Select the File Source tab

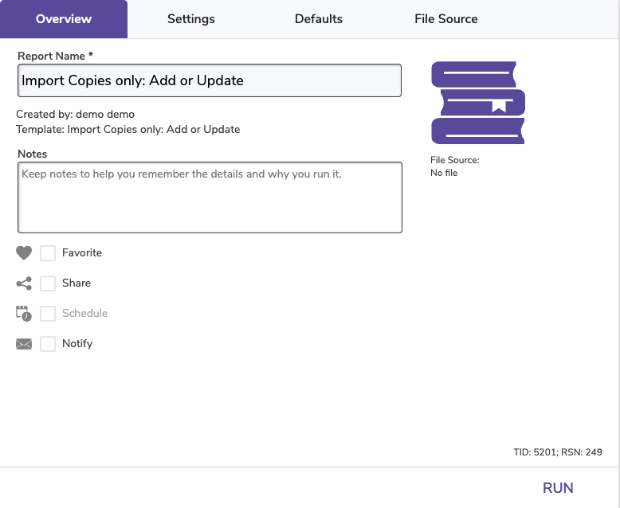[446, 19]
